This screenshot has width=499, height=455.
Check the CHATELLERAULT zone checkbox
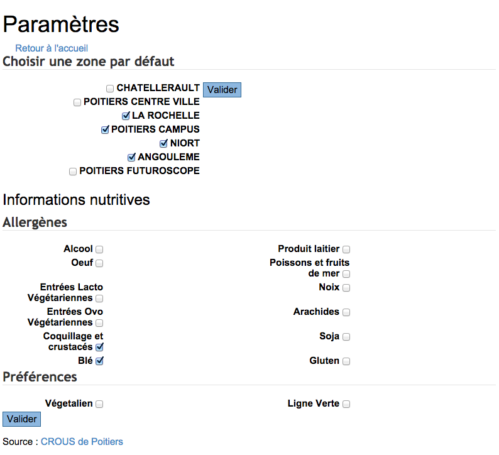pos(110,89)
